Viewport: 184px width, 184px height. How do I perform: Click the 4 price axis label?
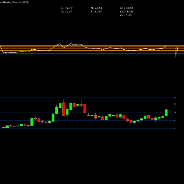[174, 128]
